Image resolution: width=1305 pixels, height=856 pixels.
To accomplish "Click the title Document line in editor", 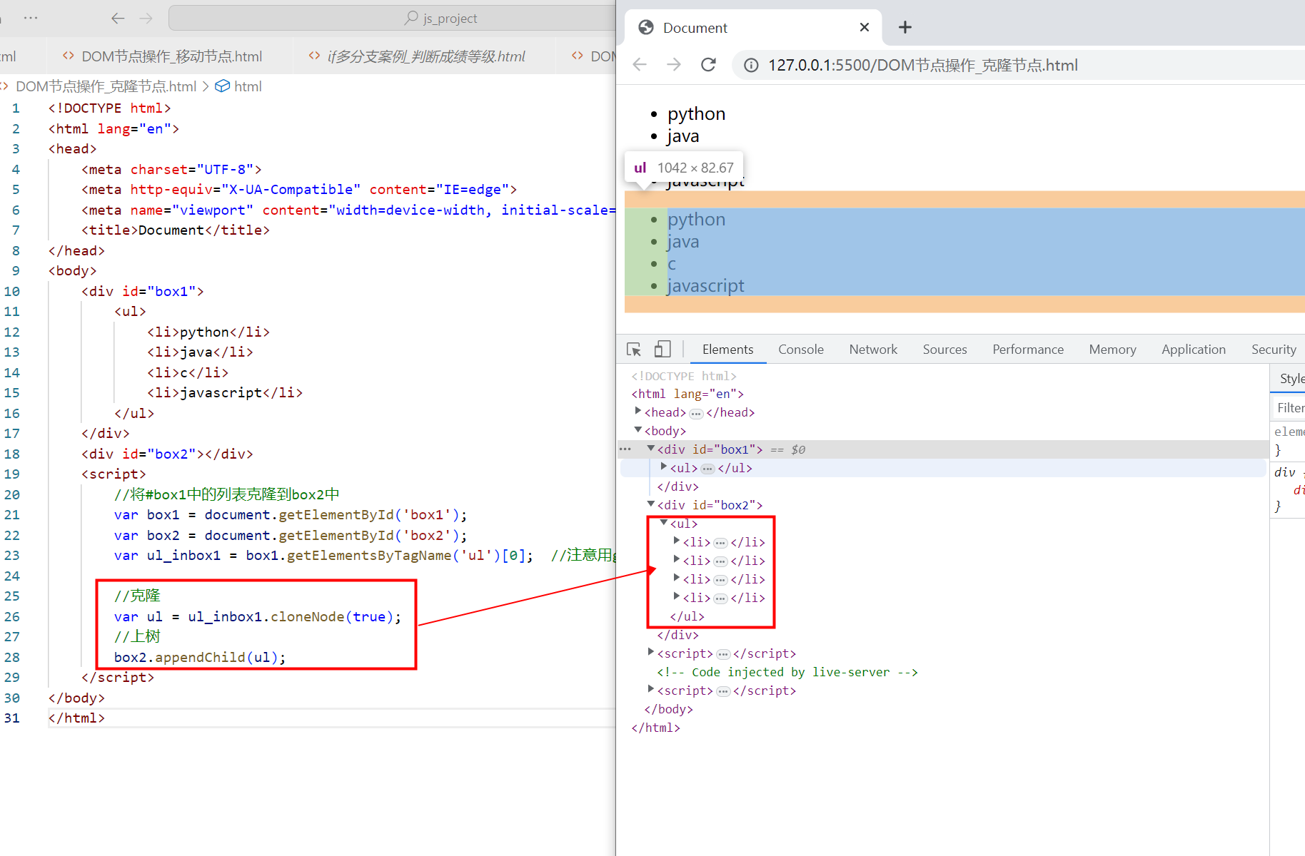I will [x=176, y=230].
